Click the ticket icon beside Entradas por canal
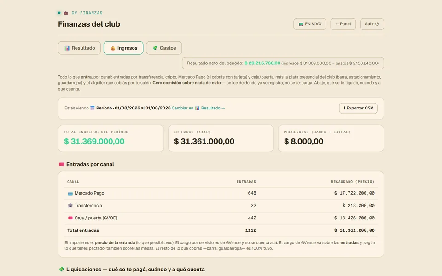 (61, 164)
